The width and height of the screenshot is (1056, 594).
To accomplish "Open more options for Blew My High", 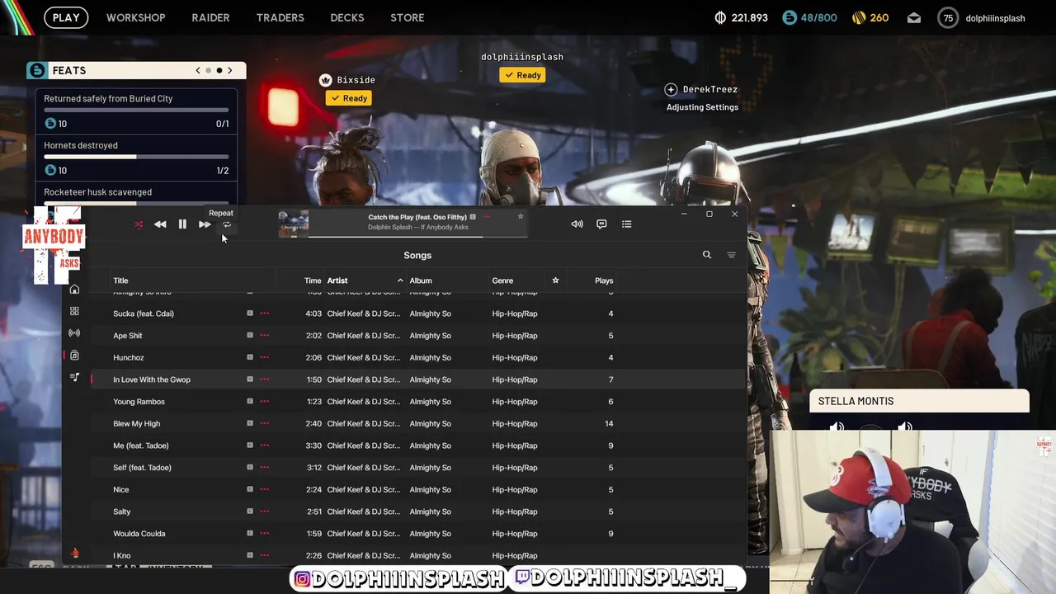I will pos(264,423).
